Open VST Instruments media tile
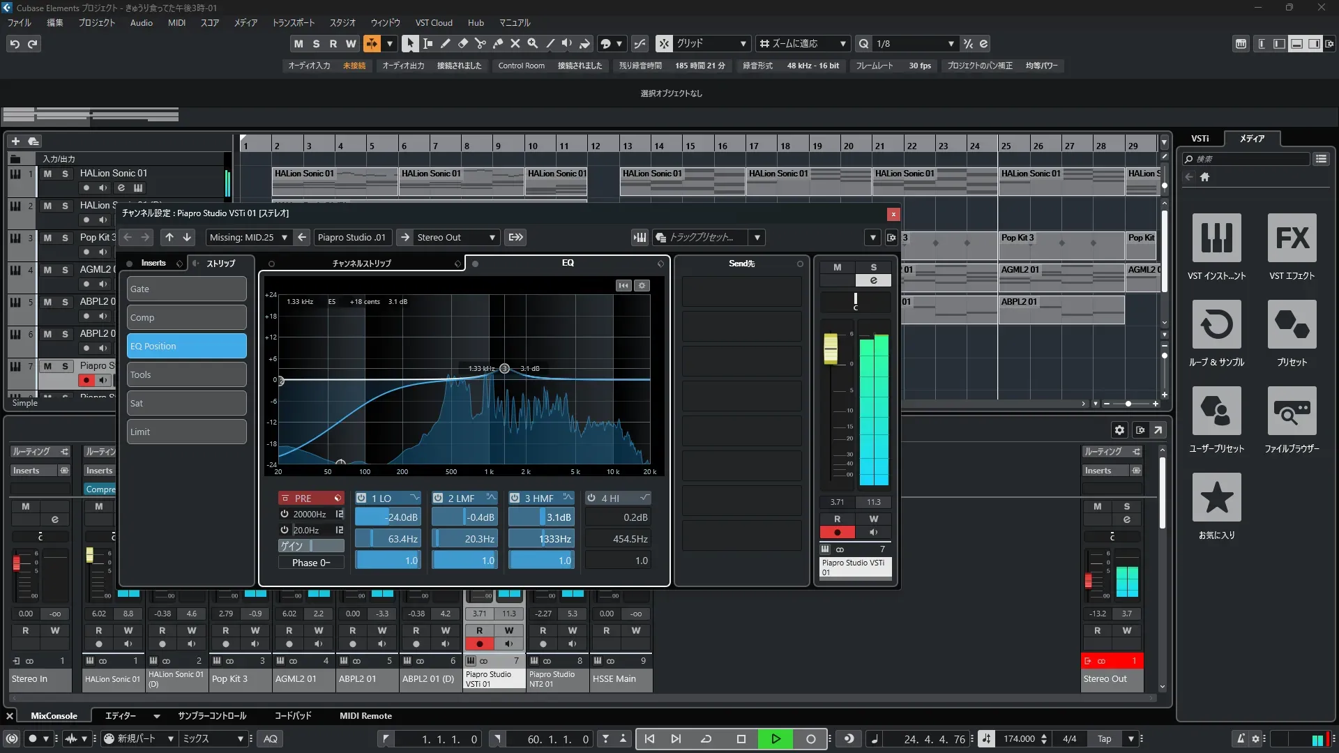Viewport: 1339px width, 753px height. 1216,238
